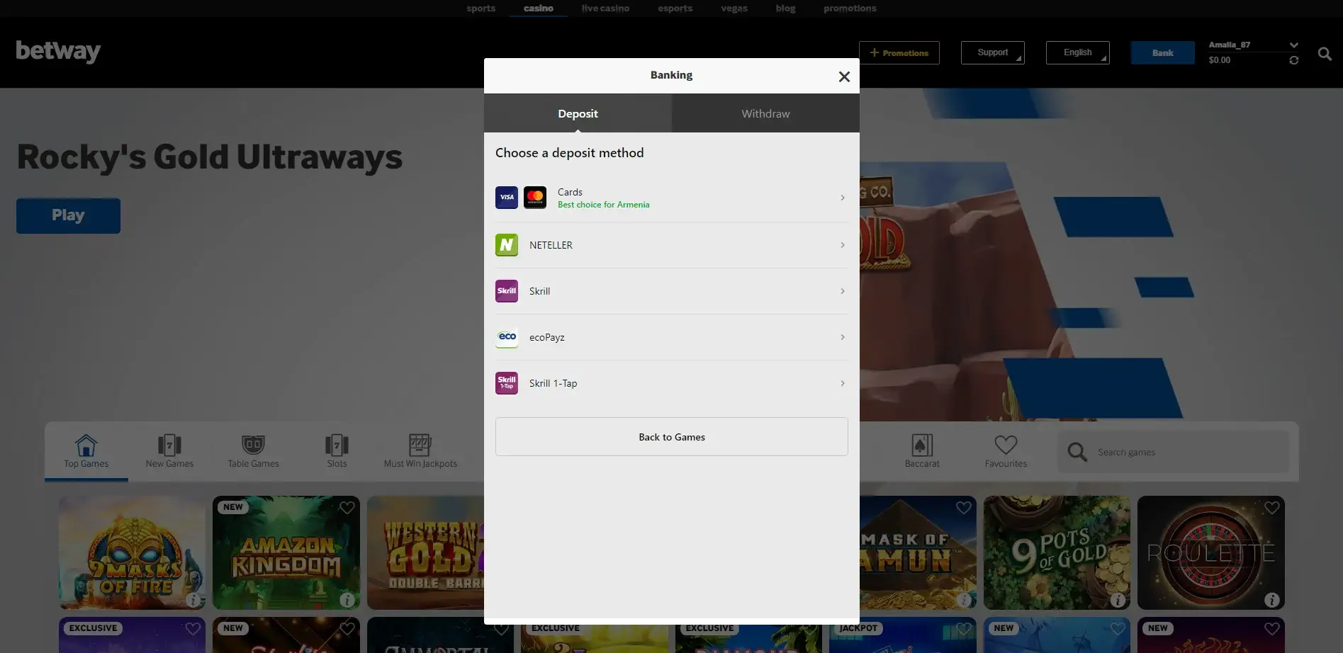This screenshot has height=653, width=1343.
Task: Click the betway logo
Action: [58, 52]
